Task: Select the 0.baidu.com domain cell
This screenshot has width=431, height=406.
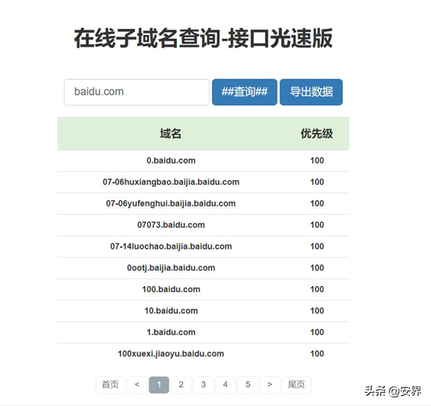Action: 171,161
